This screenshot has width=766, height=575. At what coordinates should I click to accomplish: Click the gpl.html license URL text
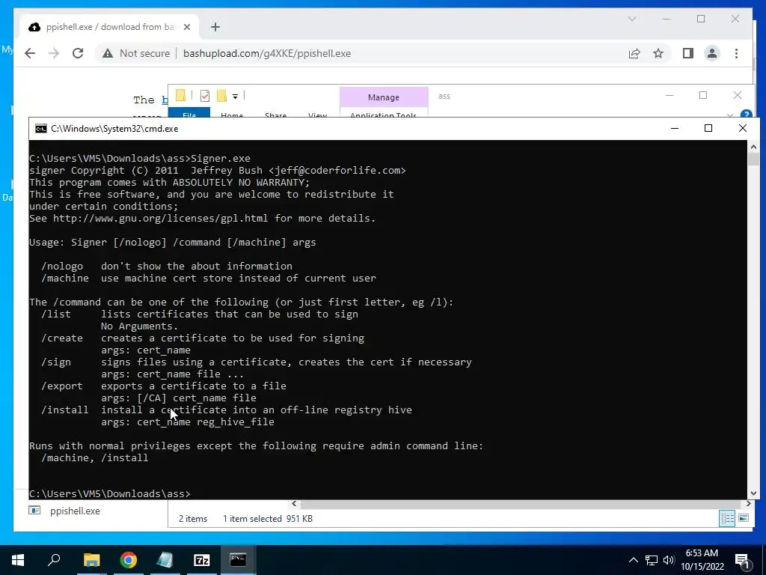[x=160, y=218]
